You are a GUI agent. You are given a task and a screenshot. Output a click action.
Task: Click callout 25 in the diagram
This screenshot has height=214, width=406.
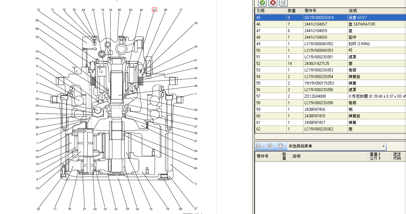(39, 209)
